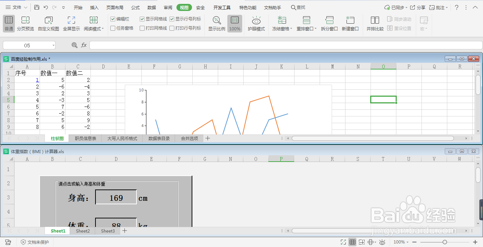Image resolution: width=483 pixels, height=247 pixels.
Task: Open the more options menu beside Help
Action: point(466,7)
